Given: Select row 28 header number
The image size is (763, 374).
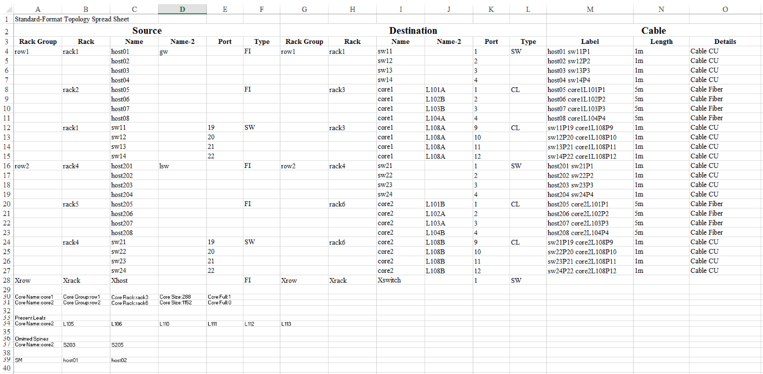Looking at the screenshot, I should [7, 280].
